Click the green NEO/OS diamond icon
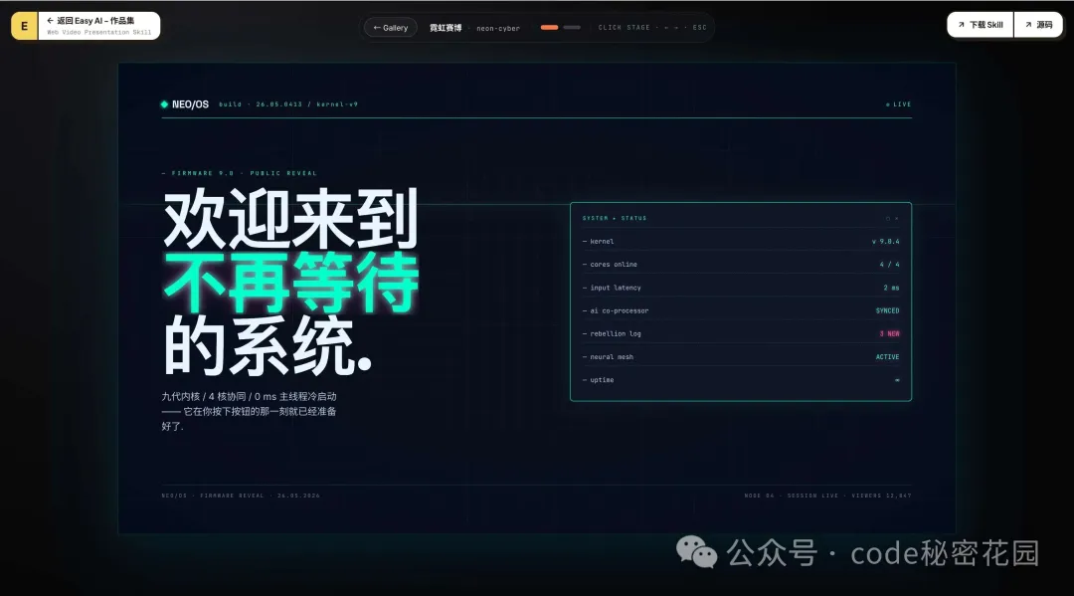Screen dimensions: 1074x596 pos(164,104)
